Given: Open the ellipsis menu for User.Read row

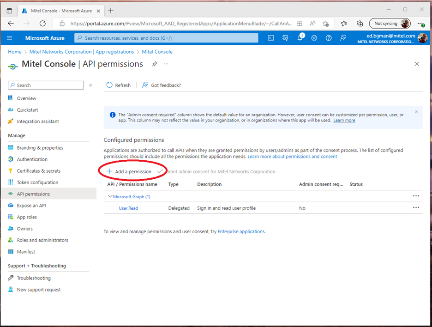Looking at the screenshot, I should 416,208.
